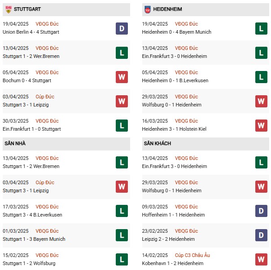
Task: Click L badge for Stuttgart 1 - 3 Bayern Munich
Action: point(122,235)
